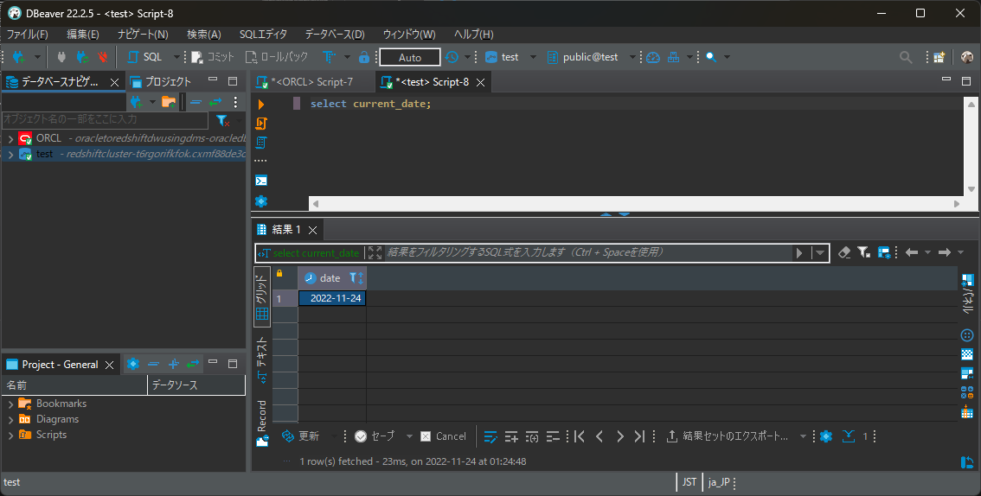Click the dashboard gauge icon in toolbar
This screenshot has width=981, height=496.
tap(653, 57)
